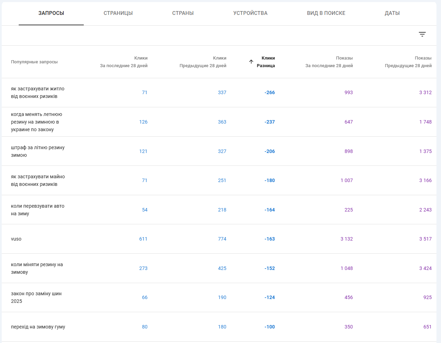This screenshot has height=343, width=441.
Task: Sort by Показы за последние 28 дней
Action: point(329,62)
